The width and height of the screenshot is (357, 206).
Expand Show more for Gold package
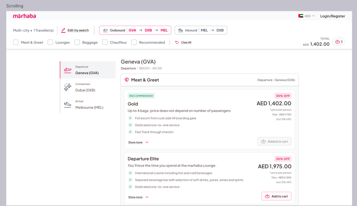point(138,142)
